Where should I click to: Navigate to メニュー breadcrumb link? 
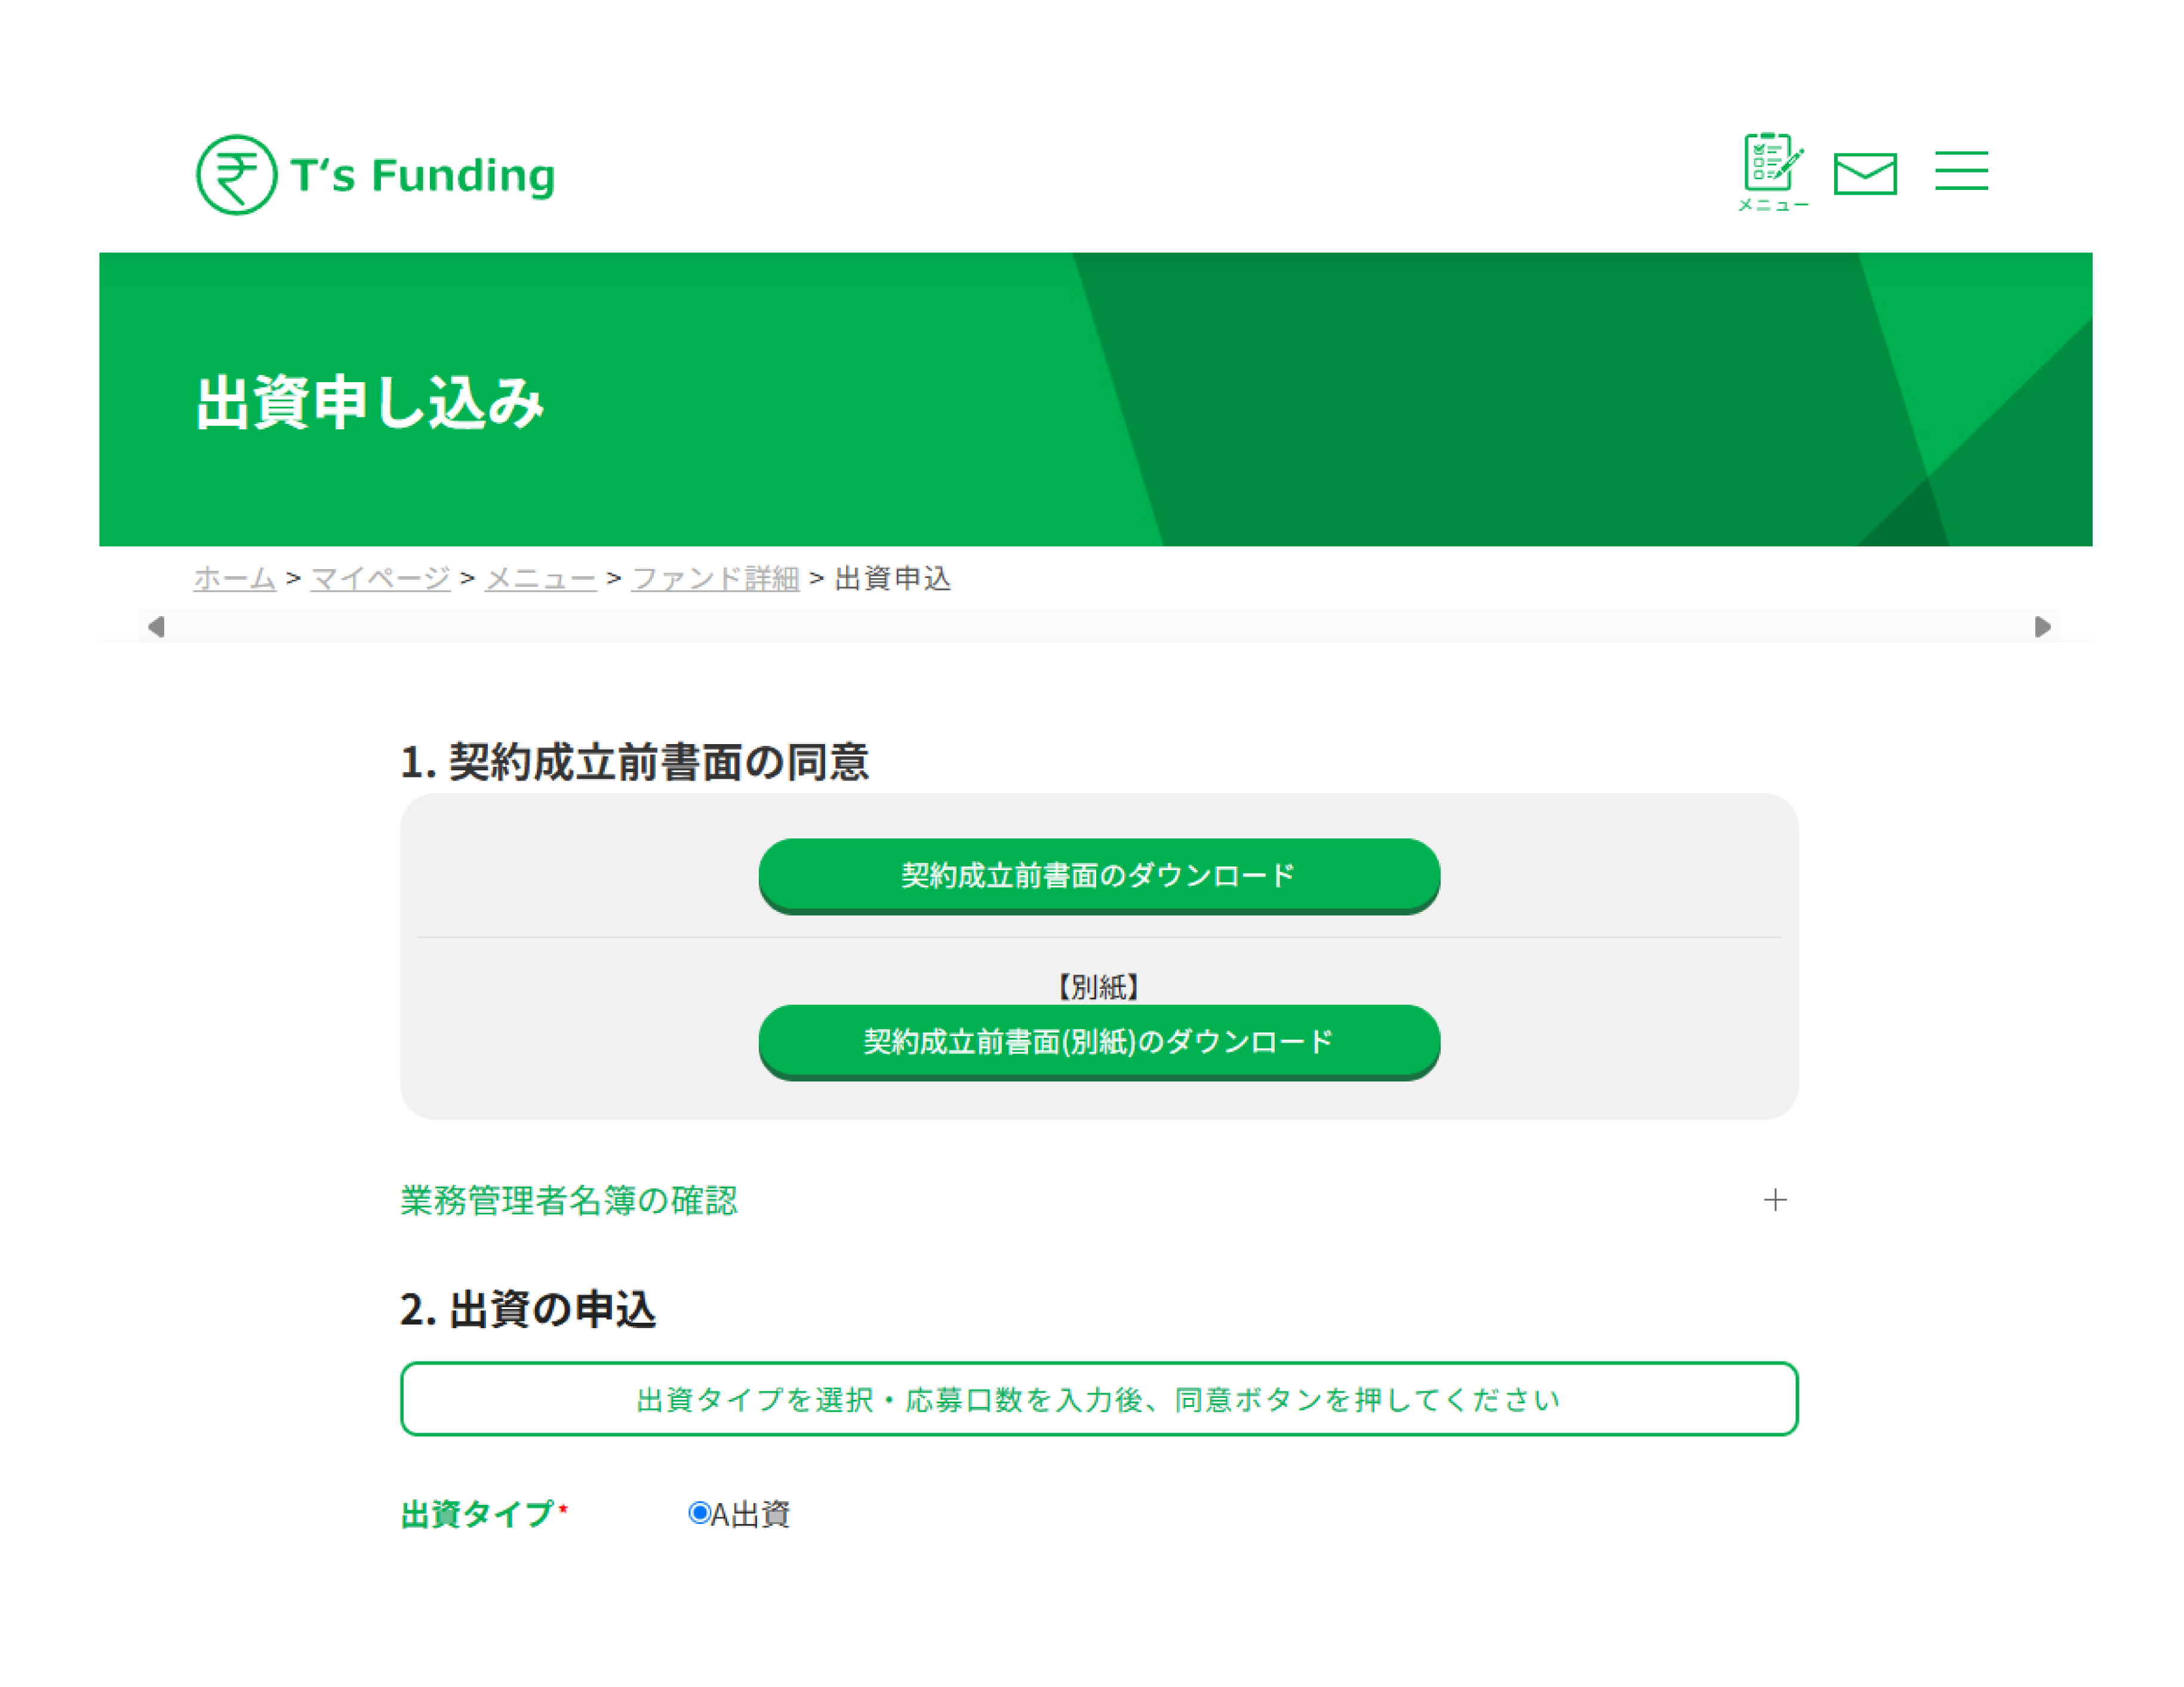(x=540, y=578)
